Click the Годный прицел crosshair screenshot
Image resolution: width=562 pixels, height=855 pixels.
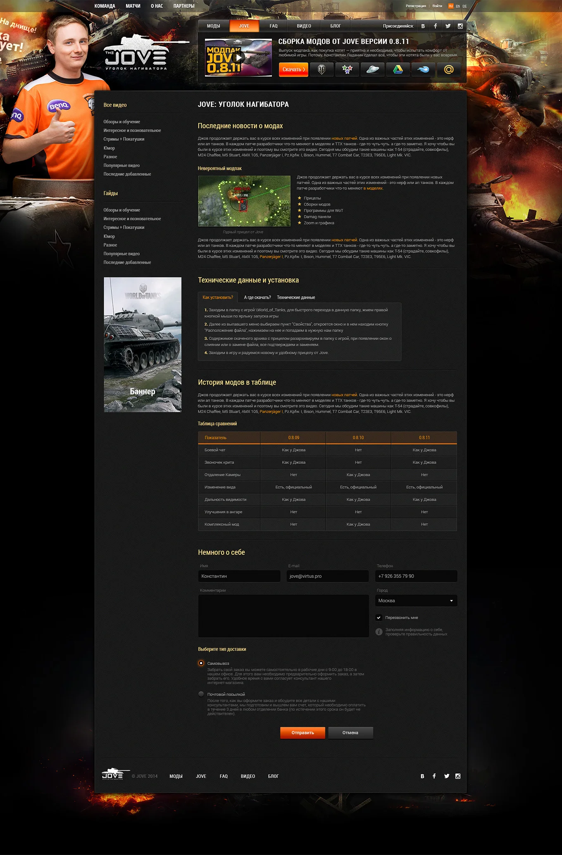[244, 201]
